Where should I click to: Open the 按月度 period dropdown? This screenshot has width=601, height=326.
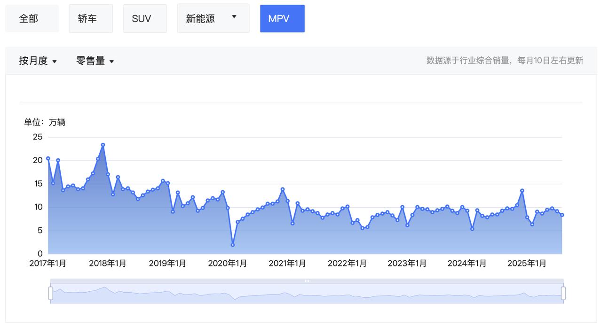coord(38,61)
